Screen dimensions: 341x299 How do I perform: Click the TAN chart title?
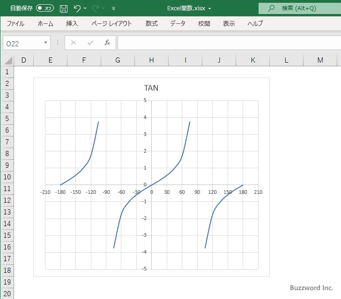click(151, 88)
